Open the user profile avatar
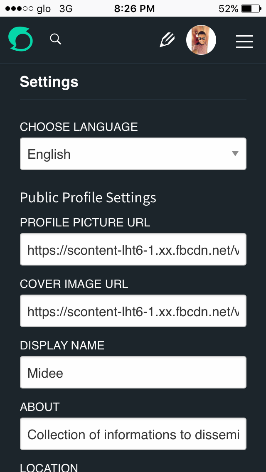266x472 pixels. coord(201,40)
